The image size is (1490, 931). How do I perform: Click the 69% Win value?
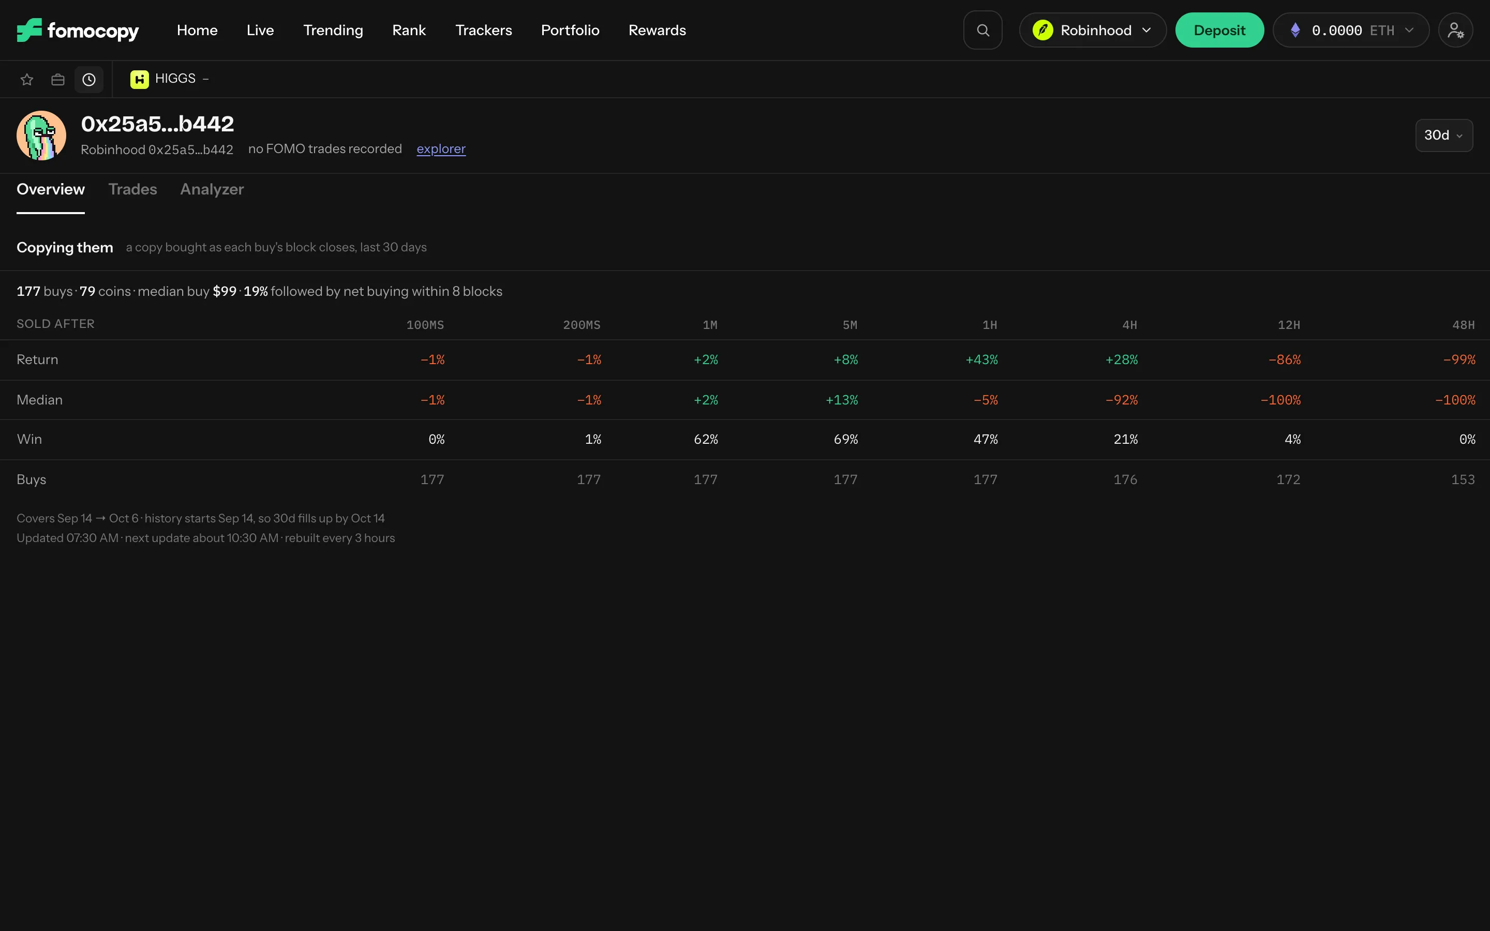[845, 440]
